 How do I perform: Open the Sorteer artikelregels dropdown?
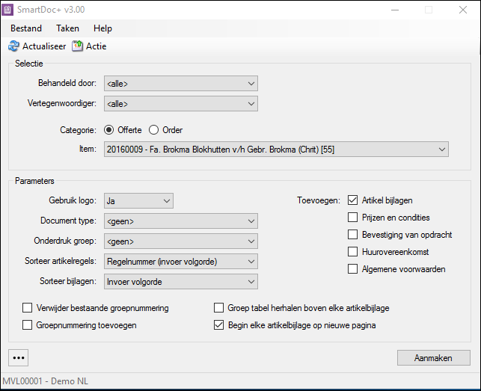[x=181, y=262]
